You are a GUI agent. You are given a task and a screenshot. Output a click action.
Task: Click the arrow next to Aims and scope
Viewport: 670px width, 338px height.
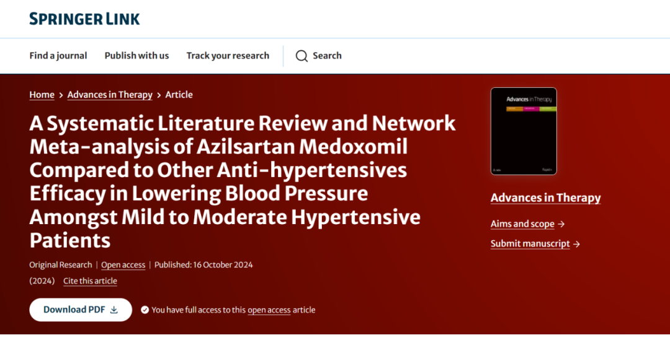(x=561, y=224)
